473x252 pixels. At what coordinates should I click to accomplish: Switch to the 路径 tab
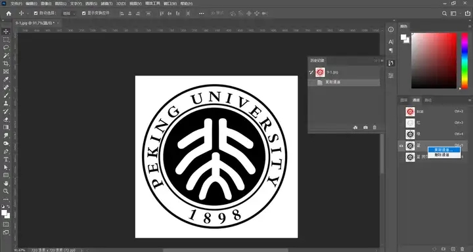pos(428,100)
